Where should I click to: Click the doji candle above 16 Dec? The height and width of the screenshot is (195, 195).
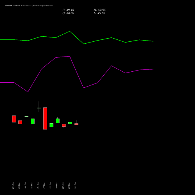pyautogui.click(x=39, y=108)
